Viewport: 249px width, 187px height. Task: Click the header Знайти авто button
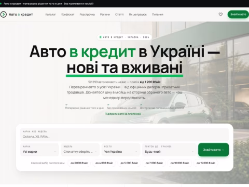pyautogui.click(x=238, y=15)
